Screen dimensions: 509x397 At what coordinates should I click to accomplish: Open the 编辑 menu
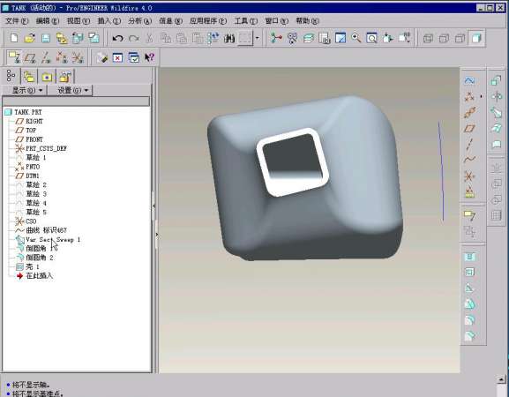pyautogui.click(x=48, y=21)
